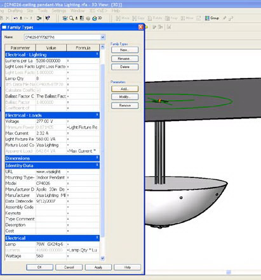This screenshot has height=280, width=261.
Task: Click the thin lines icon left of shading cube
Action: coord(82,18)
